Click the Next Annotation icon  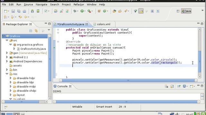(5, 17)
